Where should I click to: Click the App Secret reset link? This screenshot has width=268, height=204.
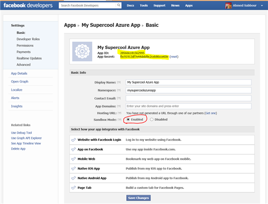tap(174, 57)
